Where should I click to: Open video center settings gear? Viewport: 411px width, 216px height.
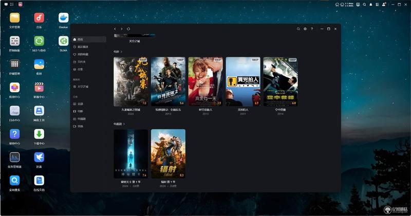pyautogui.click(x=305, y=29)
